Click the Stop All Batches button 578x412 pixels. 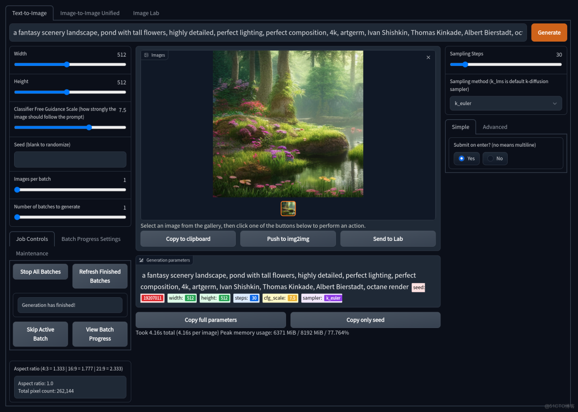pos(40,271)
